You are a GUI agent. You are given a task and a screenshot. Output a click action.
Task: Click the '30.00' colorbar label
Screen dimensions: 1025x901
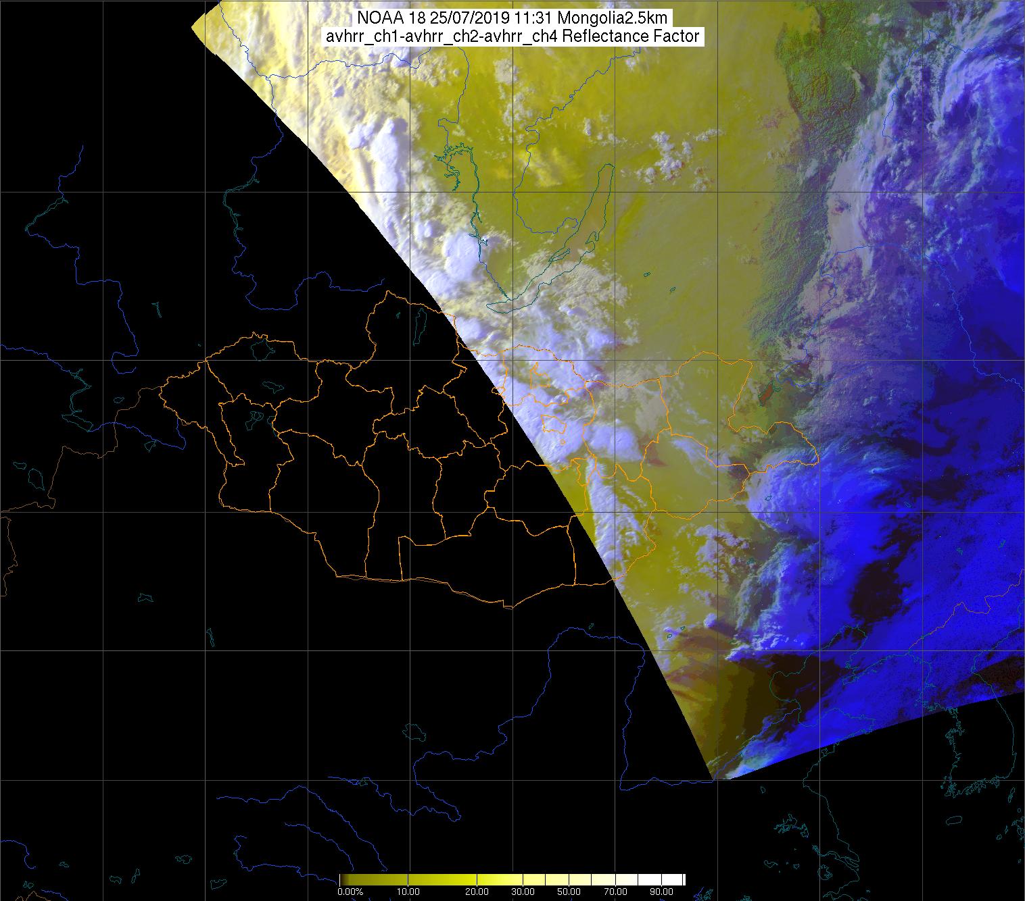click(523, 892)
